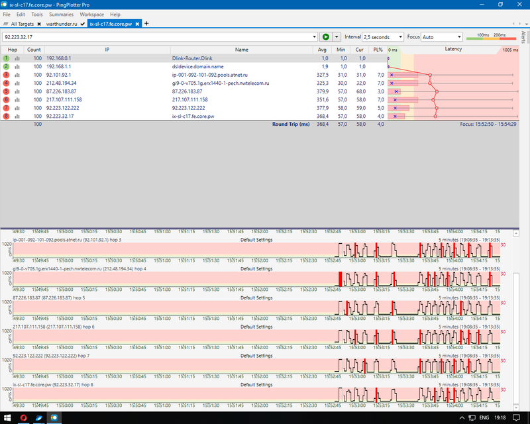Open the Focus Auto dropdown
This screenshot has width=530, height=424.
click(442, 37)
